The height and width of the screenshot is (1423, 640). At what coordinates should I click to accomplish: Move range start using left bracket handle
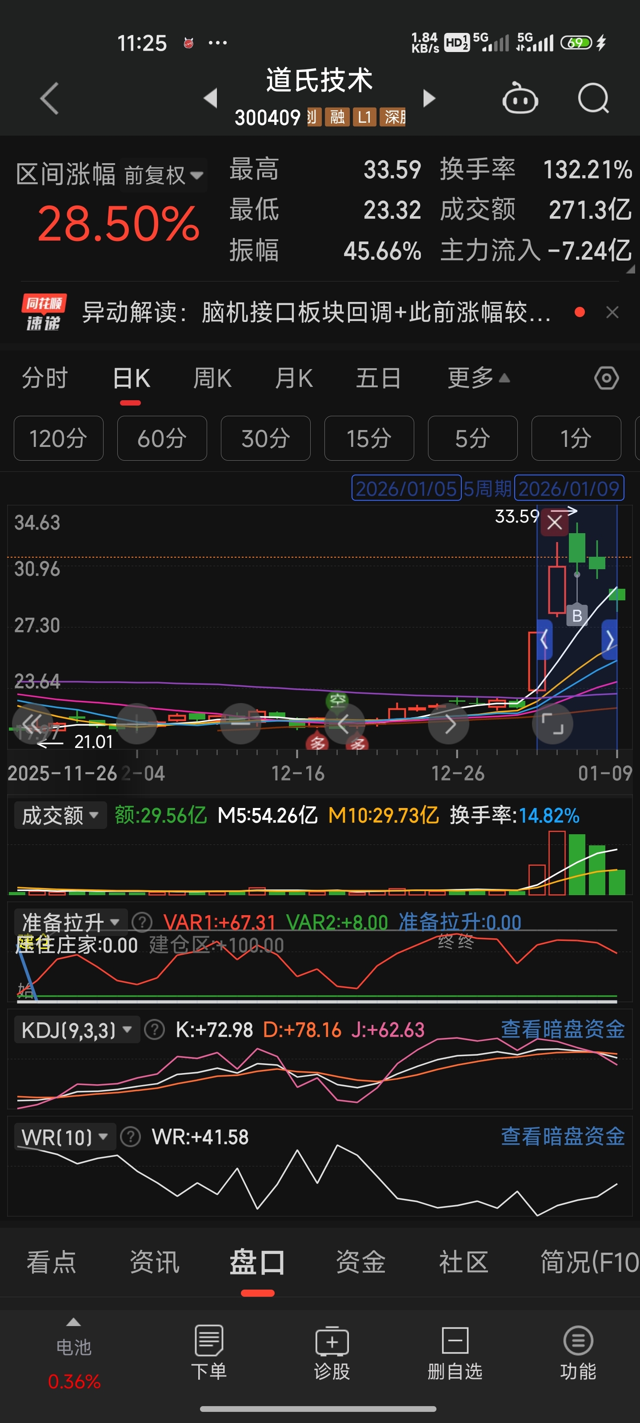click(544, 640)
